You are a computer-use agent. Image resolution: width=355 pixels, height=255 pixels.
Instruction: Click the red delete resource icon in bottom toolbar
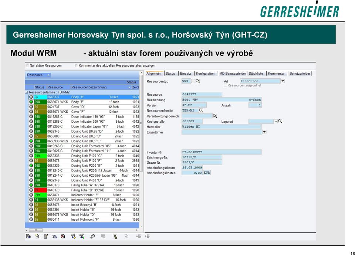point(63,237)
